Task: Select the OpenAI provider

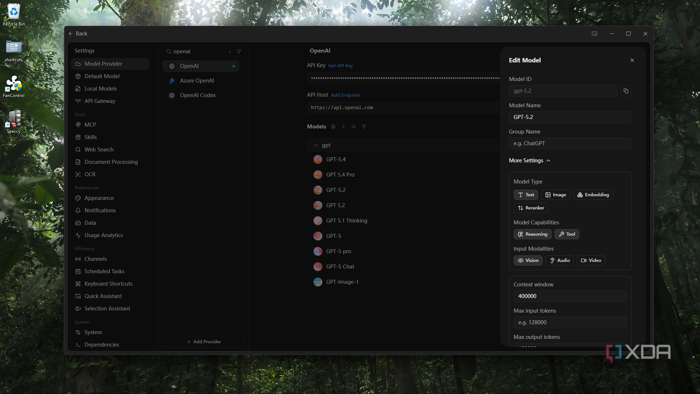Action: point(201,66)
